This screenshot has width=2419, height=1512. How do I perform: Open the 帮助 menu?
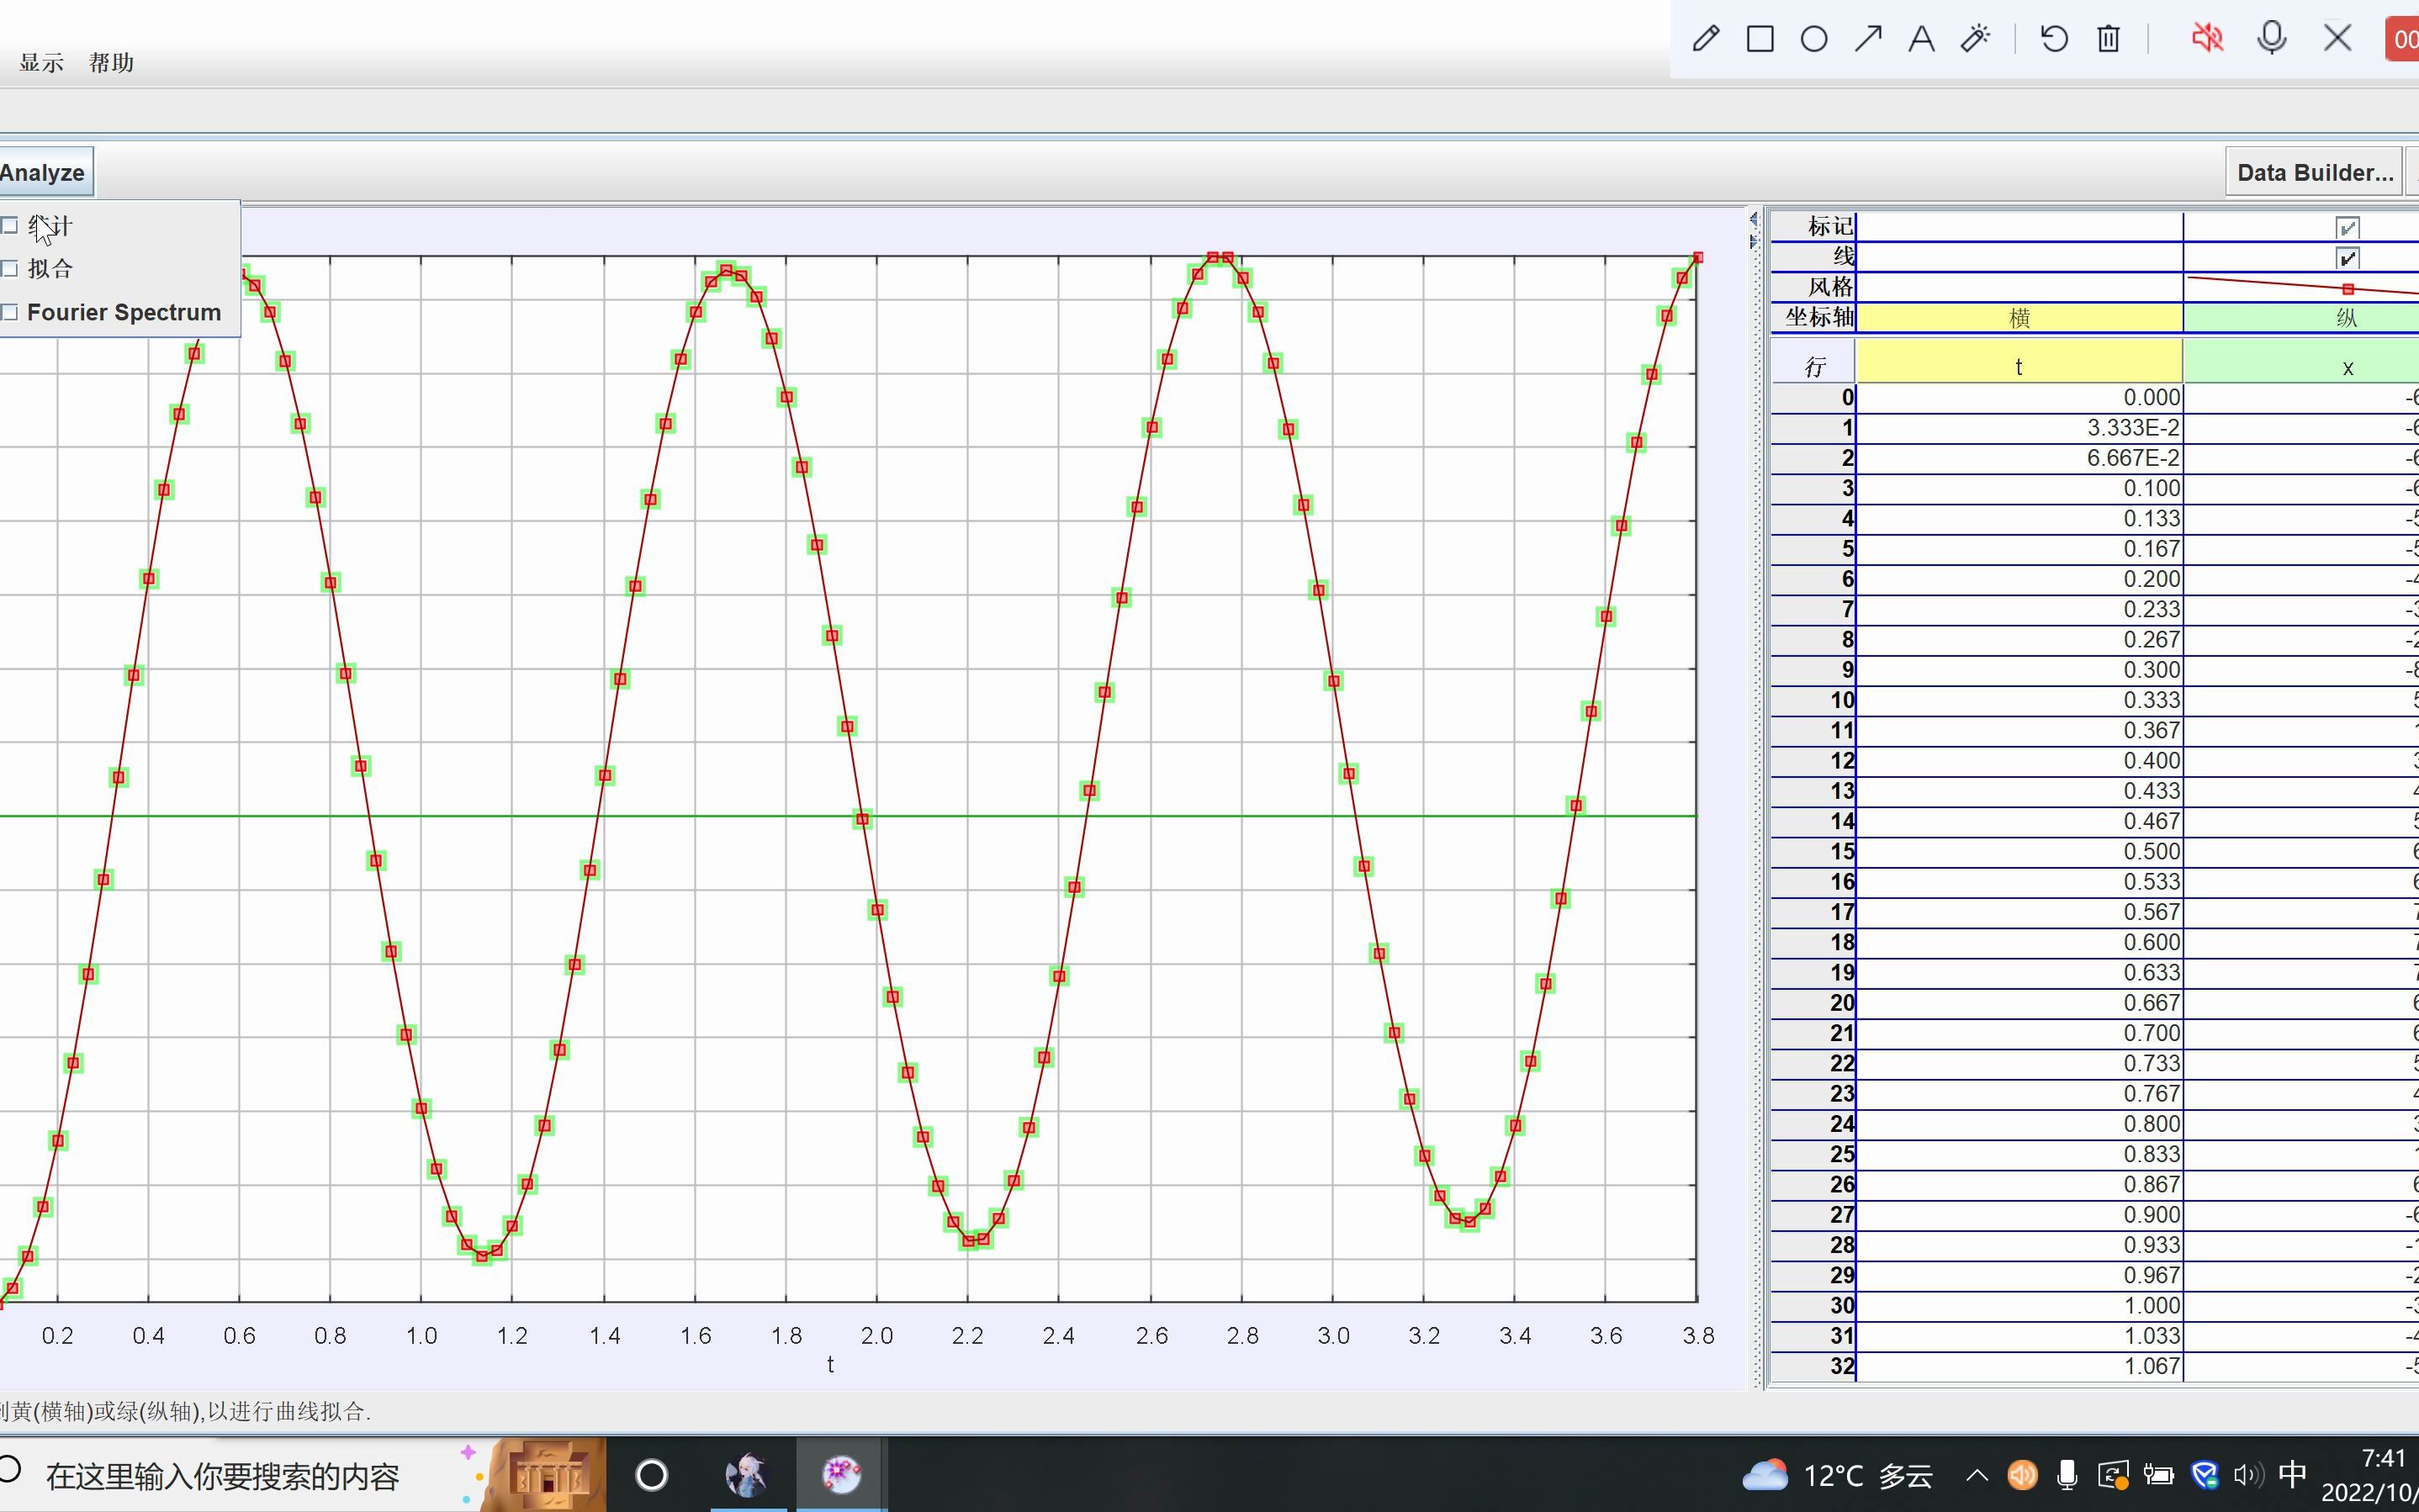(x=111, y=62)
